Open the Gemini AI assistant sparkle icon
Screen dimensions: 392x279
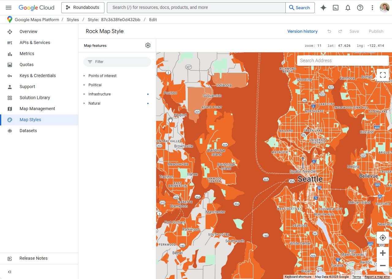pos(323,8)
